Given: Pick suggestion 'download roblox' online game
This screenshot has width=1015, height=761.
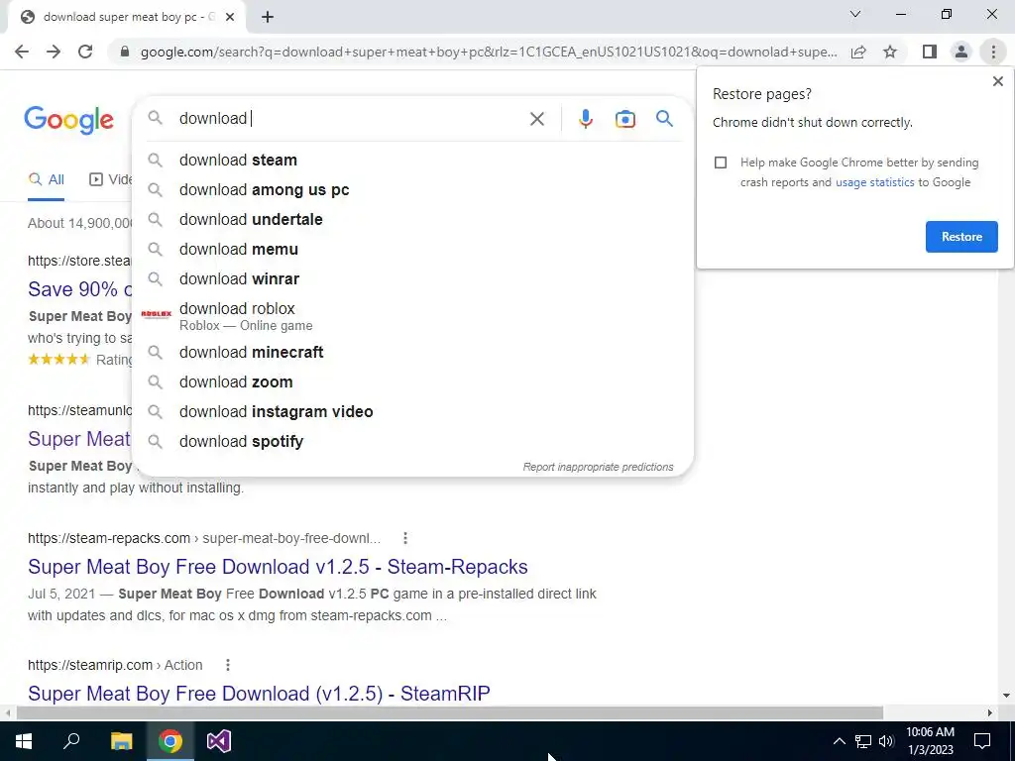Looking at the screenshot, I should (x=412, y=316).
